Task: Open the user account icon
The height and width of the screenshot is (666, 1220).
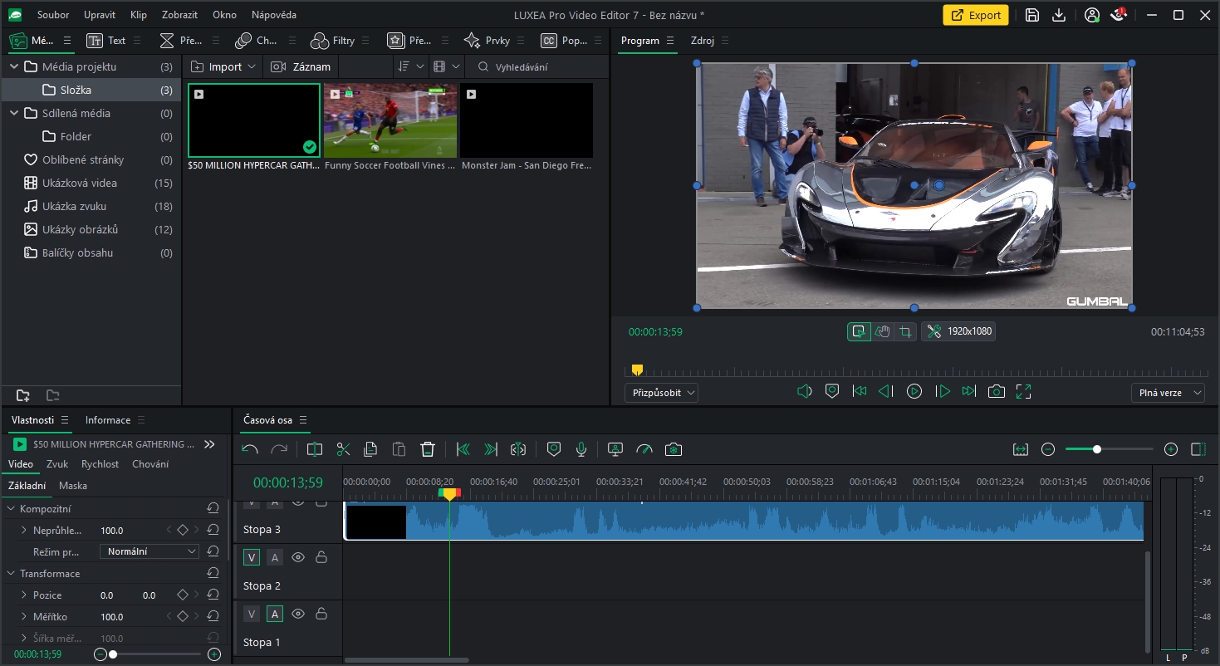Action: point(1092,15)
